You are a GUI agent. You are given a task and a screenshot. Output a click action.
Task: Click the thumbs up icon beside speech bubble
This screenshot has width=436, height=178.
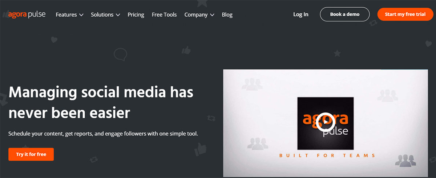(186, 50)
